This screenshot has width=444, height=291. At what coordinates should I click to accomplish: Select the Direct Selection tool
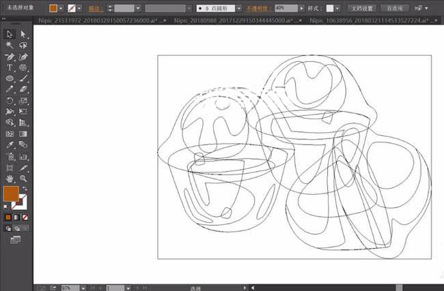point(23,34)
